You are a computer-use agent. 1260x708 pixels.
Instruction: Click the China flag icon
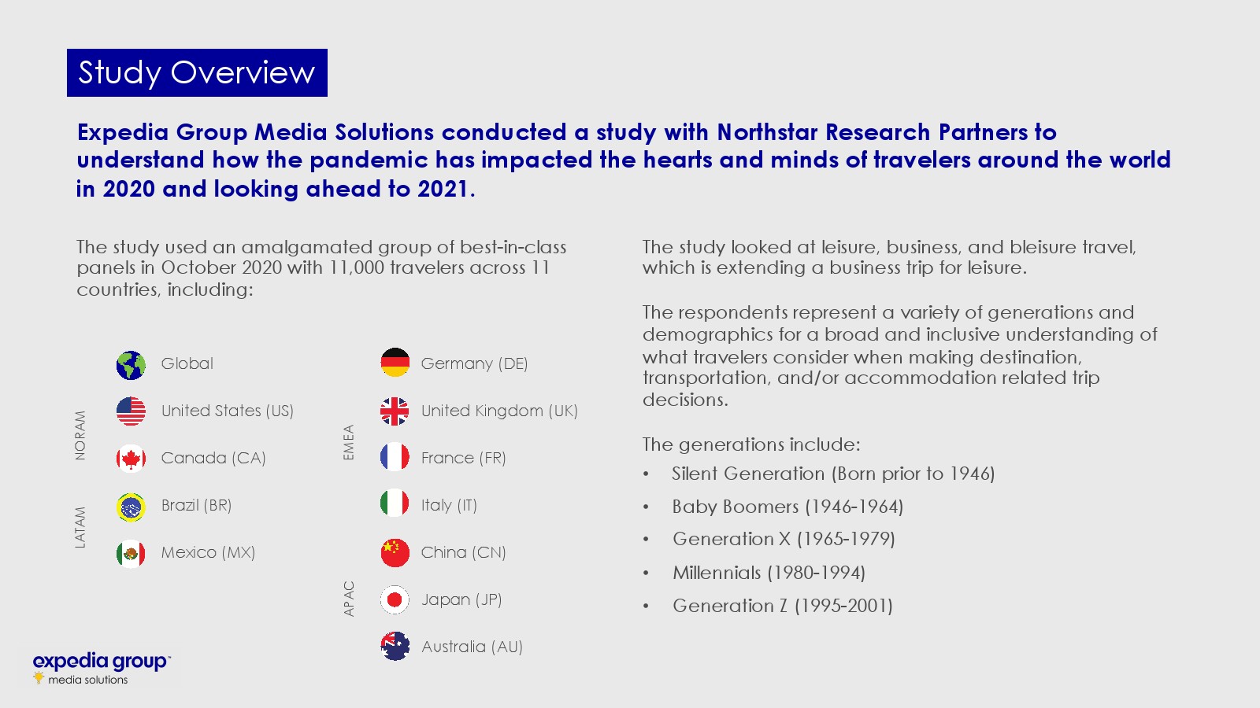pyautogui.click(x=395, y=552)
